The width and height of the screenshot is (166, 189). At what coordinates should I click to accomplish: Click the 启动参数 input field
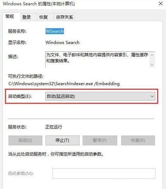(x=104, y=173)
